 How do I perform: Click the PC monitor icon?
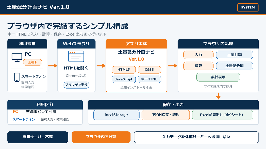pos(17,57)
